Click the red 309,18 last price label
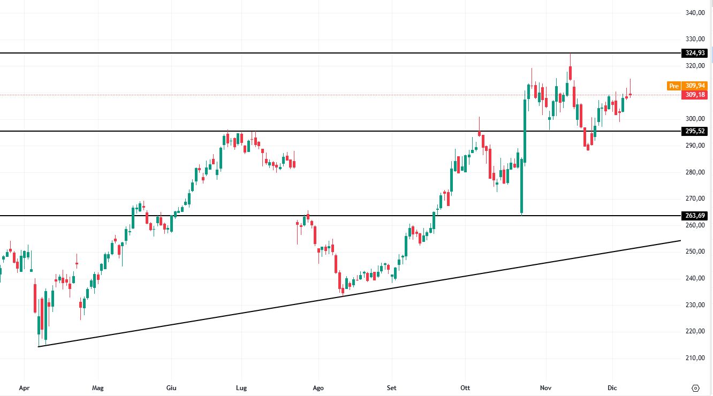Viewport: 713px width, 396px height. point(696,95)
